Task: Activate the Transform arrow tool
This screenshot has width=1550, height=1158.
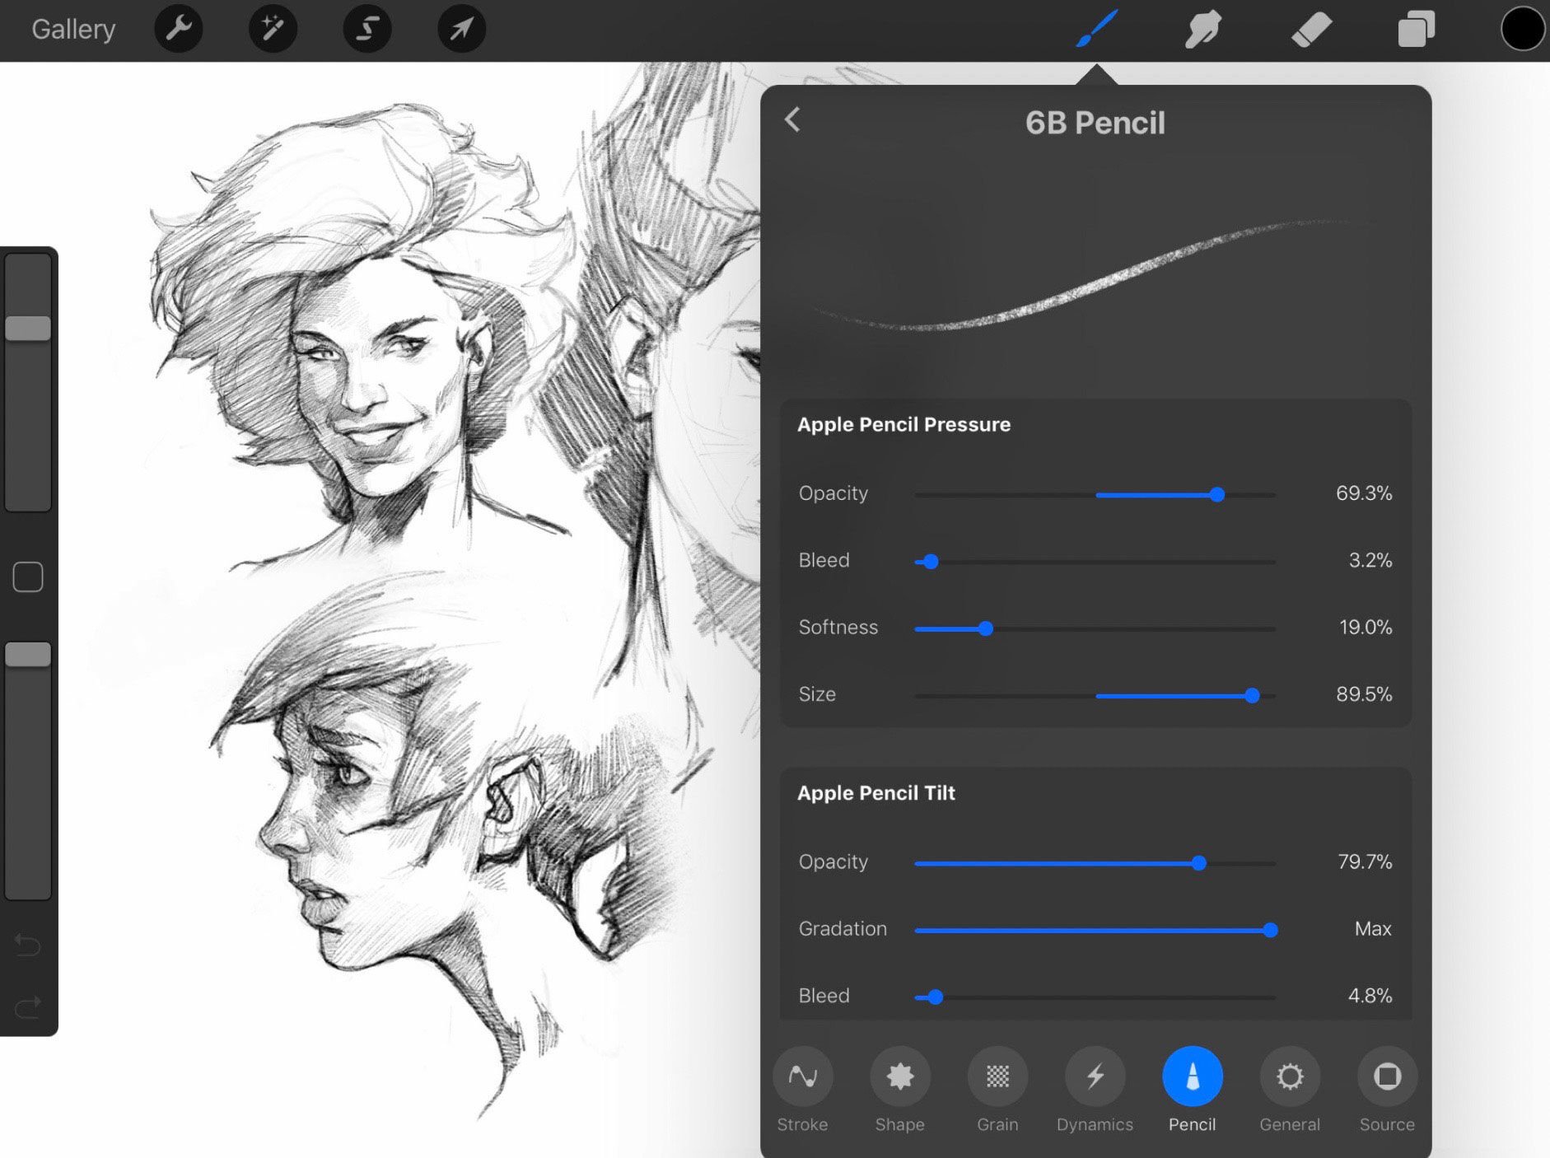Action: click(461, 29)
